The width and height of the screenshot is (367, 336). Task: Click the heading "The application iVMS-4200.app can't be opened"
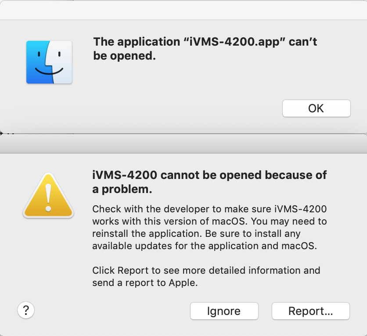[x=205, y=49]
